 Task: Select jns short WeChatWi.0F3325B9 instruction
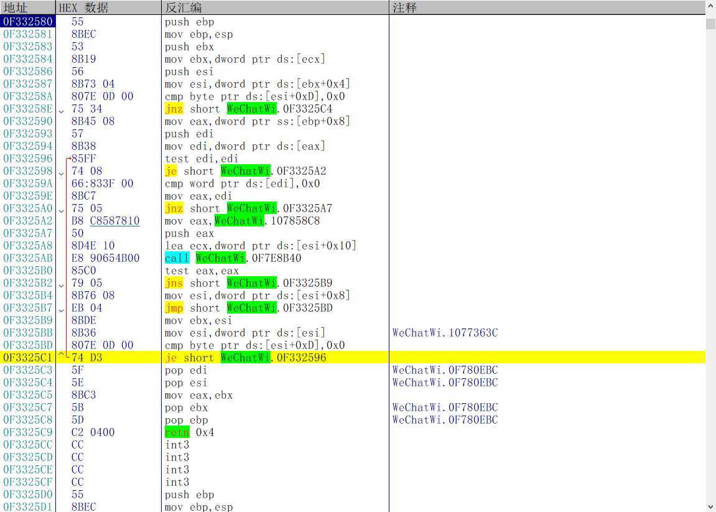click(249, 283)
